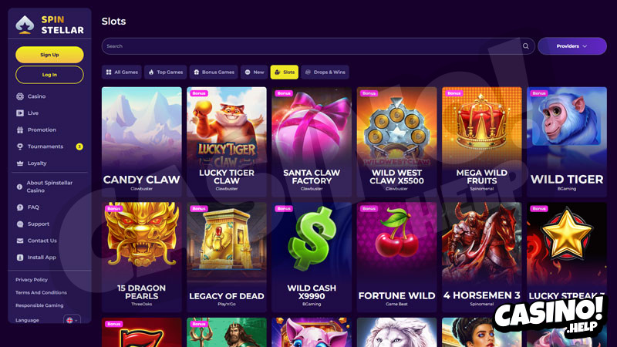Select the Top Games tab
617x347 pixels.
pyautogui.click(x=166, y=72)
